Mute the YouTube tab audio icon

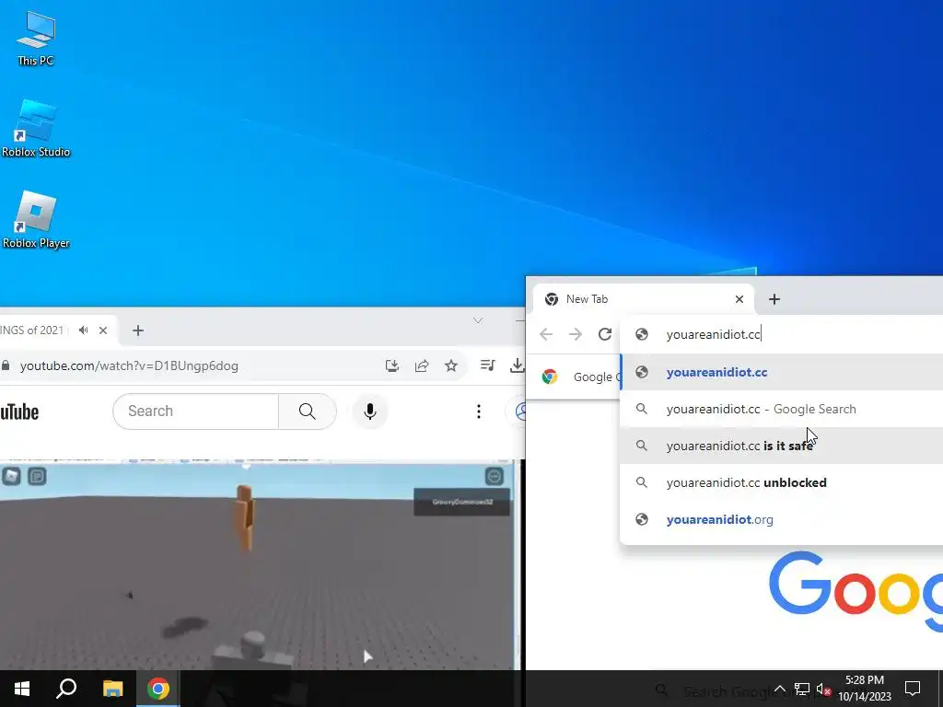[x=84, y=330]
